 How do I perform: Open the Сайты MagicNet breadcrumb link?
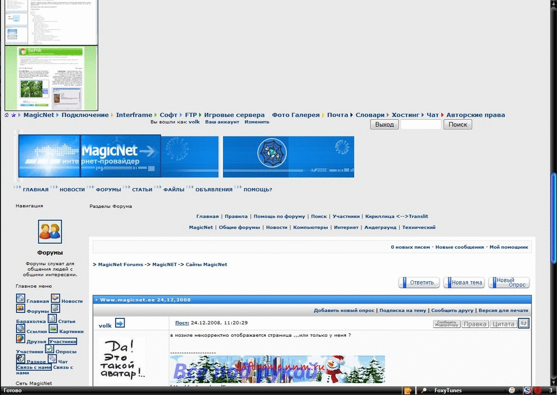pos(206,264)
